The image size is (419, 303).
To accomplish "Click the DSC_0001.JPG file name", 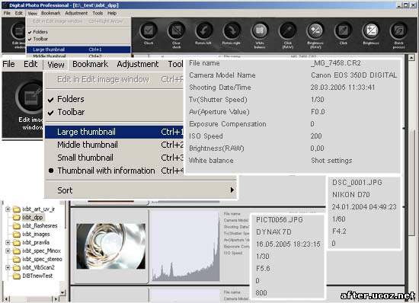I will [357, 183].
